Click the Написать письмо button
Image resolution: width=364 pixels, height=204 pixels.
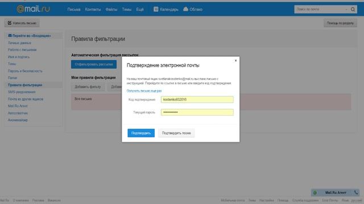22,23
